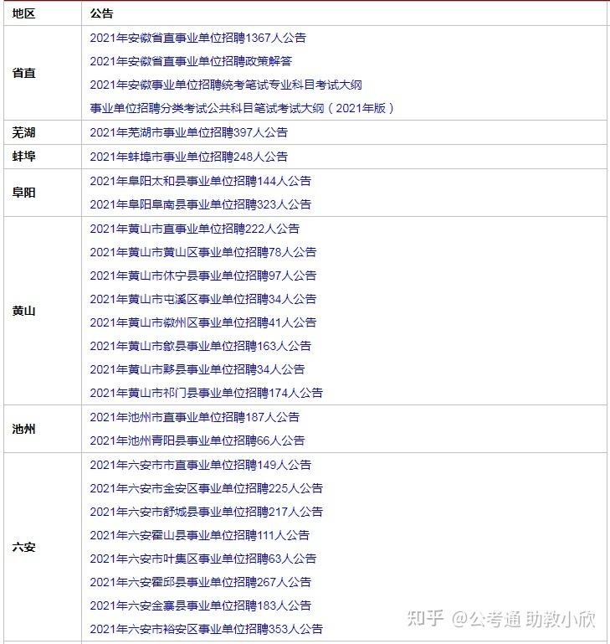Open 2021年六安市裕安区事业单位招聘353人公告 link
The width and height of the screenshot is (610, 644).
click(207, 629)
